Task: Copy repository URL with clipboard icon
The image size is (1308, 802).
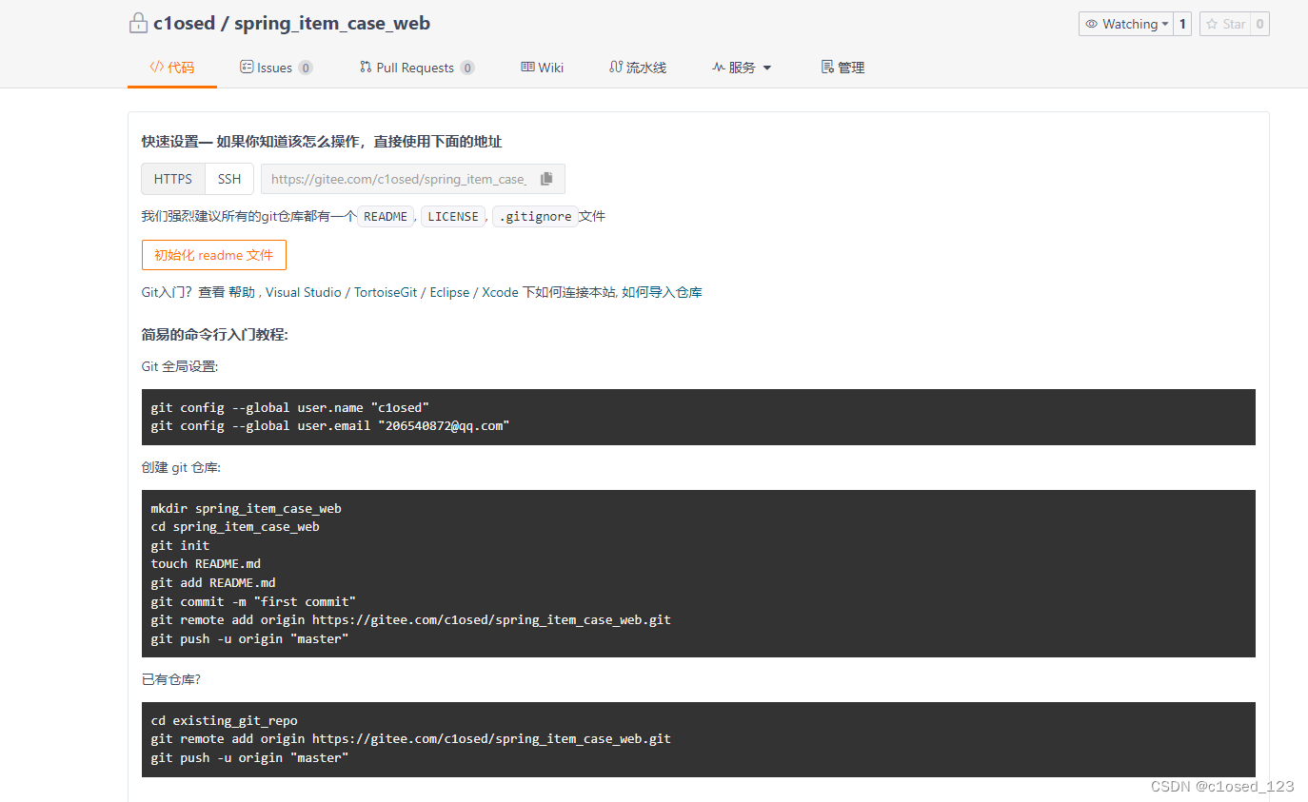Action: [x=546, y=179]
